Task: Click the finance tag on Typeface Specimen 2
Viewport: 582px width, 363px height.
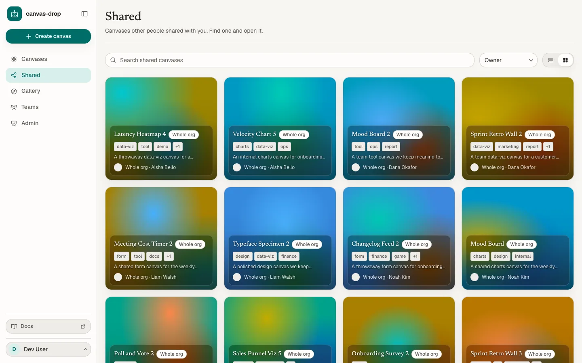Action: click(289, 257)
